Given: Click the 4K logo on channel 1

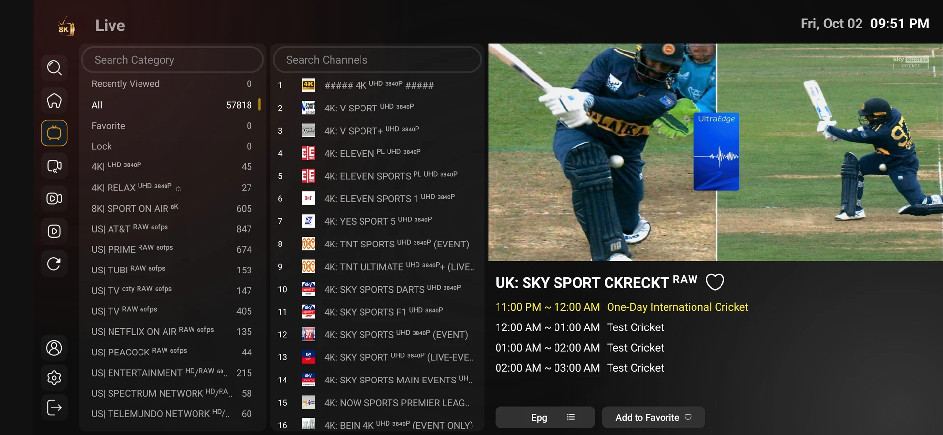Looking at the screenshot, I should [308, 85].
